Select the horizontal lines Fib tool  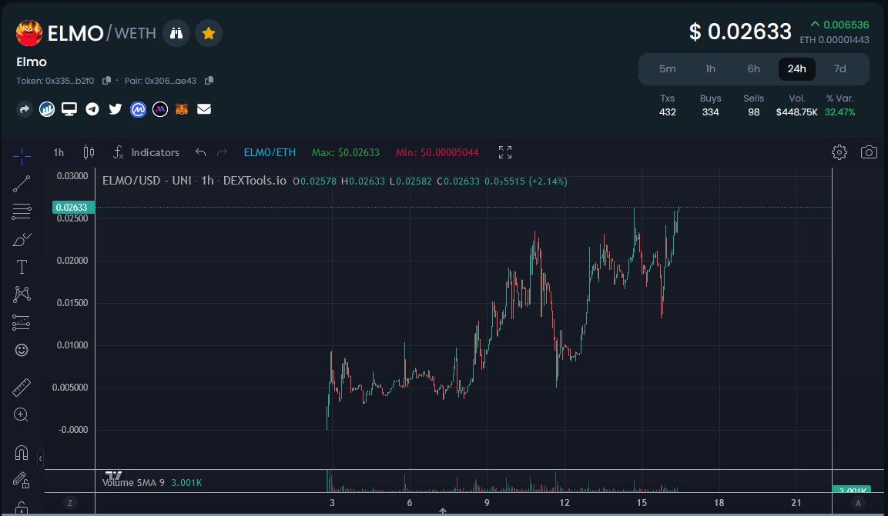coord(22,211)
